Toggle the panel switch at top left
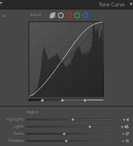Viewport: 133px width, 146px height. [x=1, y=4]
